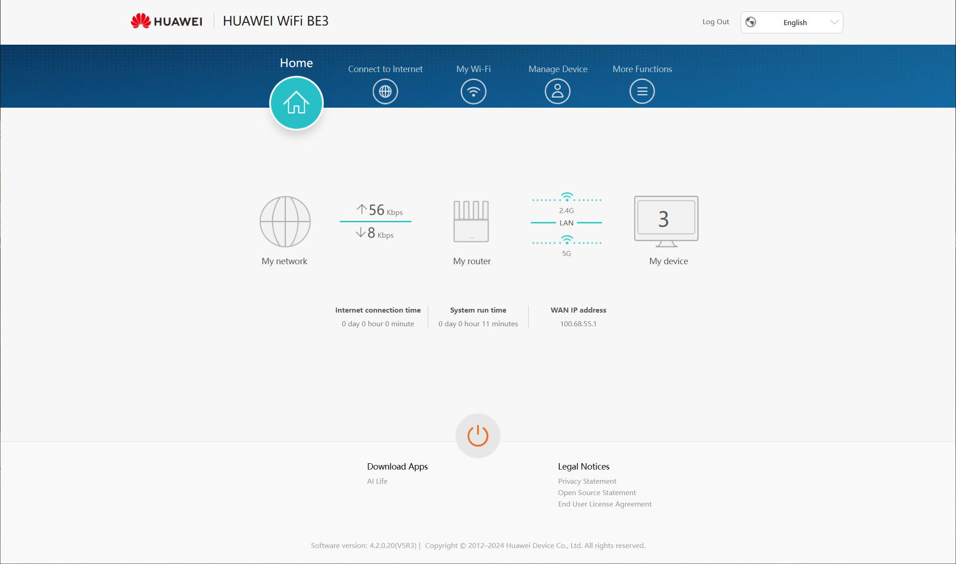
Task: Click the My device label
Action: pyautogui.click(x=669, y=261)
